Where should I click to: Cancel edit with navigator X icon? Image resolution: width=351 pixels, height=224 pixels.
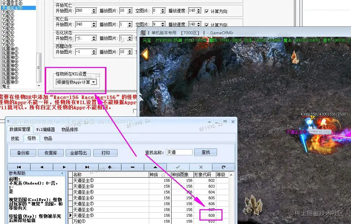[201, 167]
